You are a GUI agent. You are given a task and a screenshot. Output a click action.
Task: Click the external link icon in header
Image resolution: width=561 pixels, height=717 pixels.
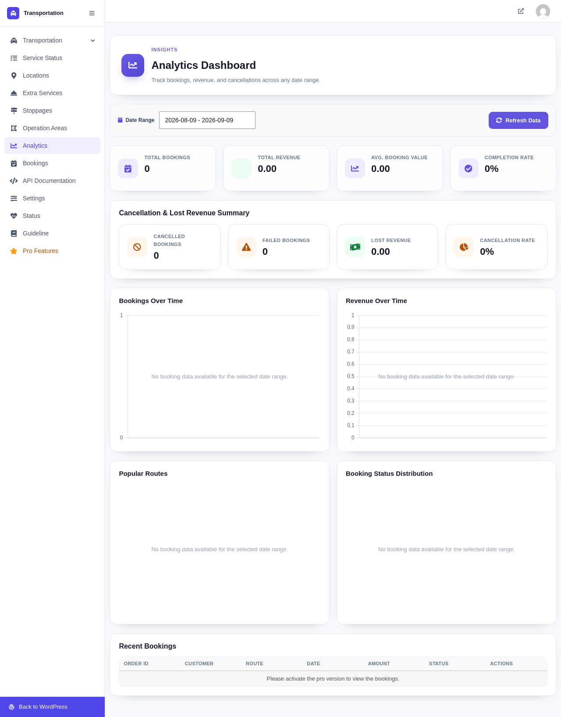(x=521, y=11)
